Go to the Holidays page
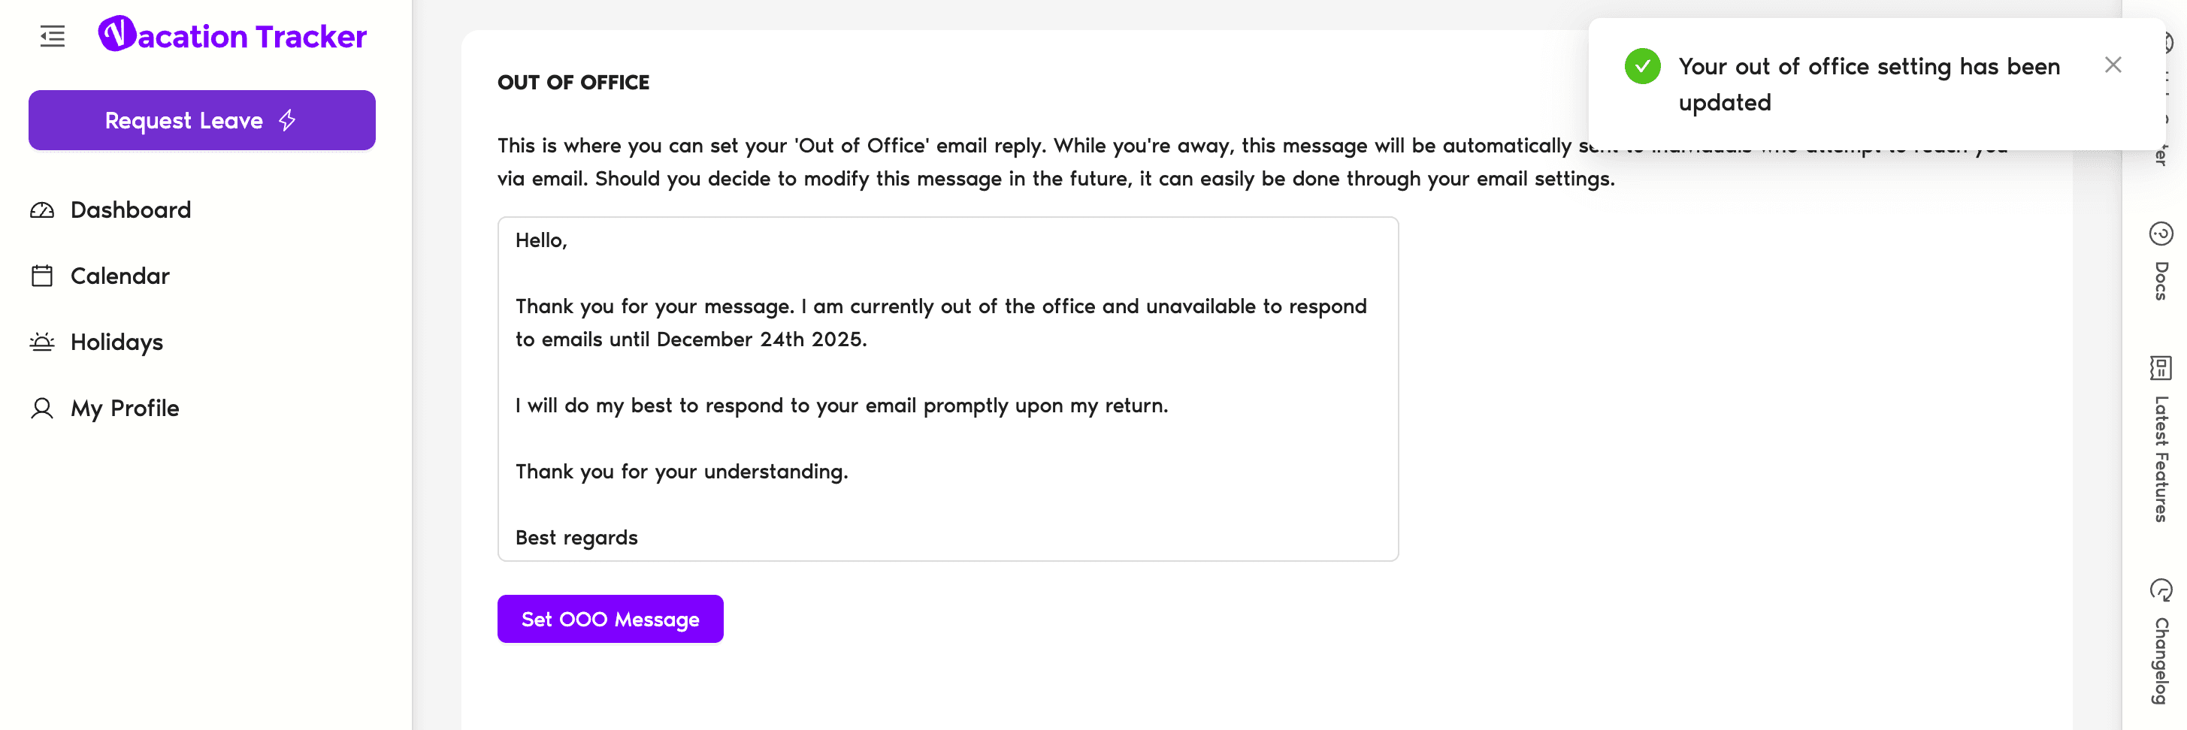 click(117, 342)
